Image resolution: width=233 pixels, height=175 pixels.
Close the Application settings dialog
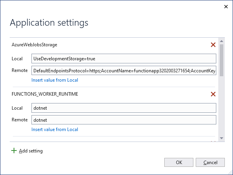click(x=226, y=6)
